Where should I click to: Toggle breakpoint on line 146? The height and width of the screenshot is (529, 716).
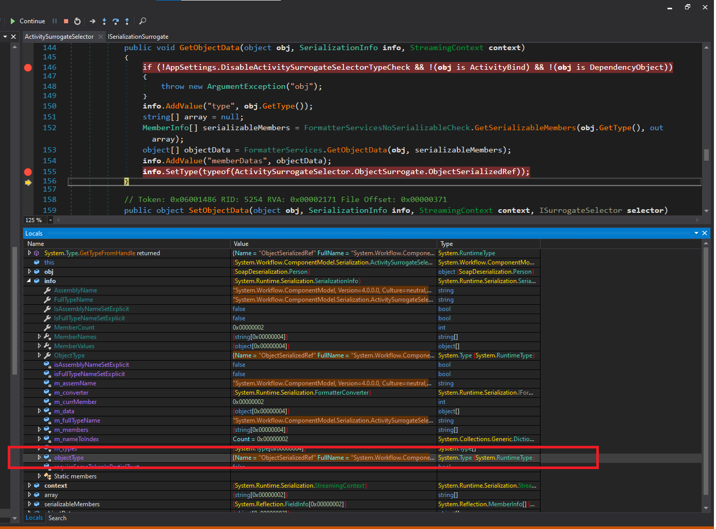pyautogui.click(x=28, y=68)
